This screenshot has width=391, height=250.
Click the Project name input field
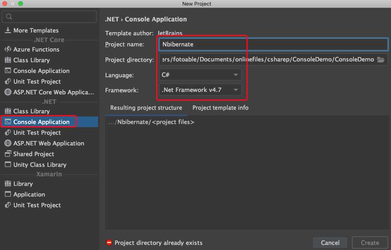click(x=274, y=44)
